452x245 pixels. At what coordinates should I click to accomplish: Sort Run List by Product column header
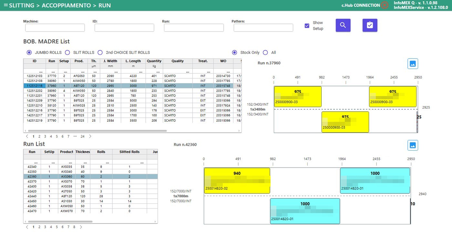(x=67, y=152)
